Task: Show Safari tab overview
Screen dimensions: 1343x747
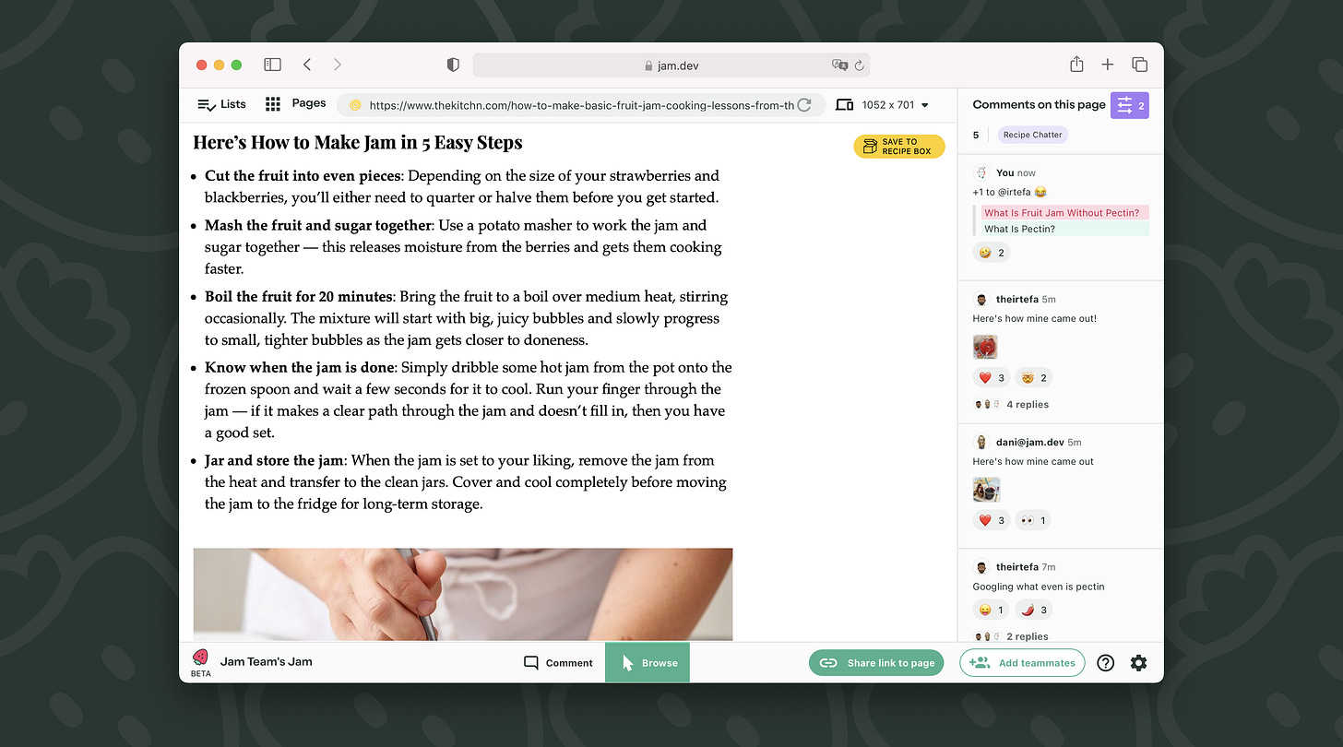Action: pyautogui.click(x=1139, y=65)
